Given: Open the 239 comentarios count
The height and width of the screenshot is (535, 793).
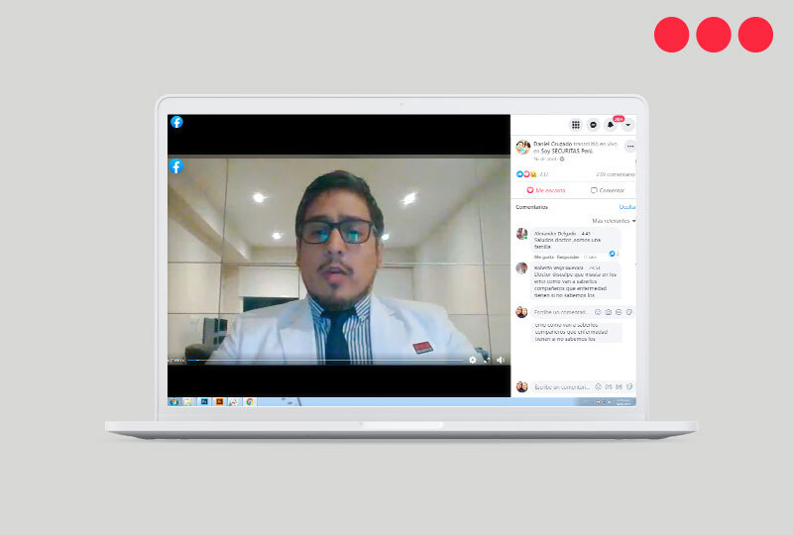Looking at the screenshot, I should coord(615,174).
